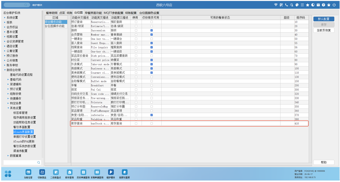Image resolution: width=340 pixels, height=182 pixels.
Task: Click 排序码 column header
Action: click(x=301, y=18)
